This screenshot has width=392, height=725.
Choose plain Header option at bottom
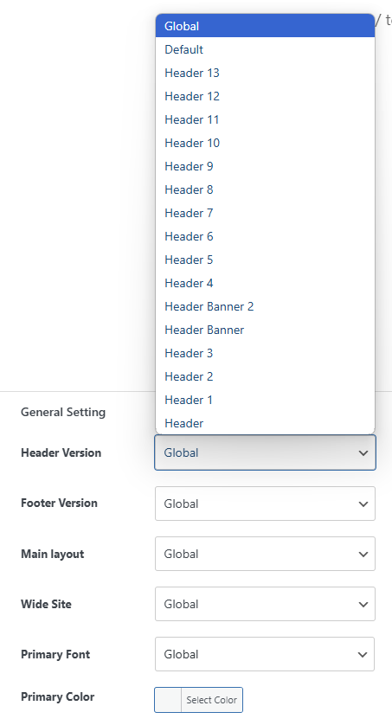tap(265, 422)
